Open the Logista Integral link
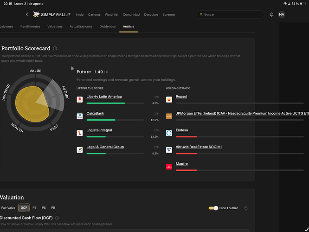Screen dimensions: 309x232 (99, 130)
